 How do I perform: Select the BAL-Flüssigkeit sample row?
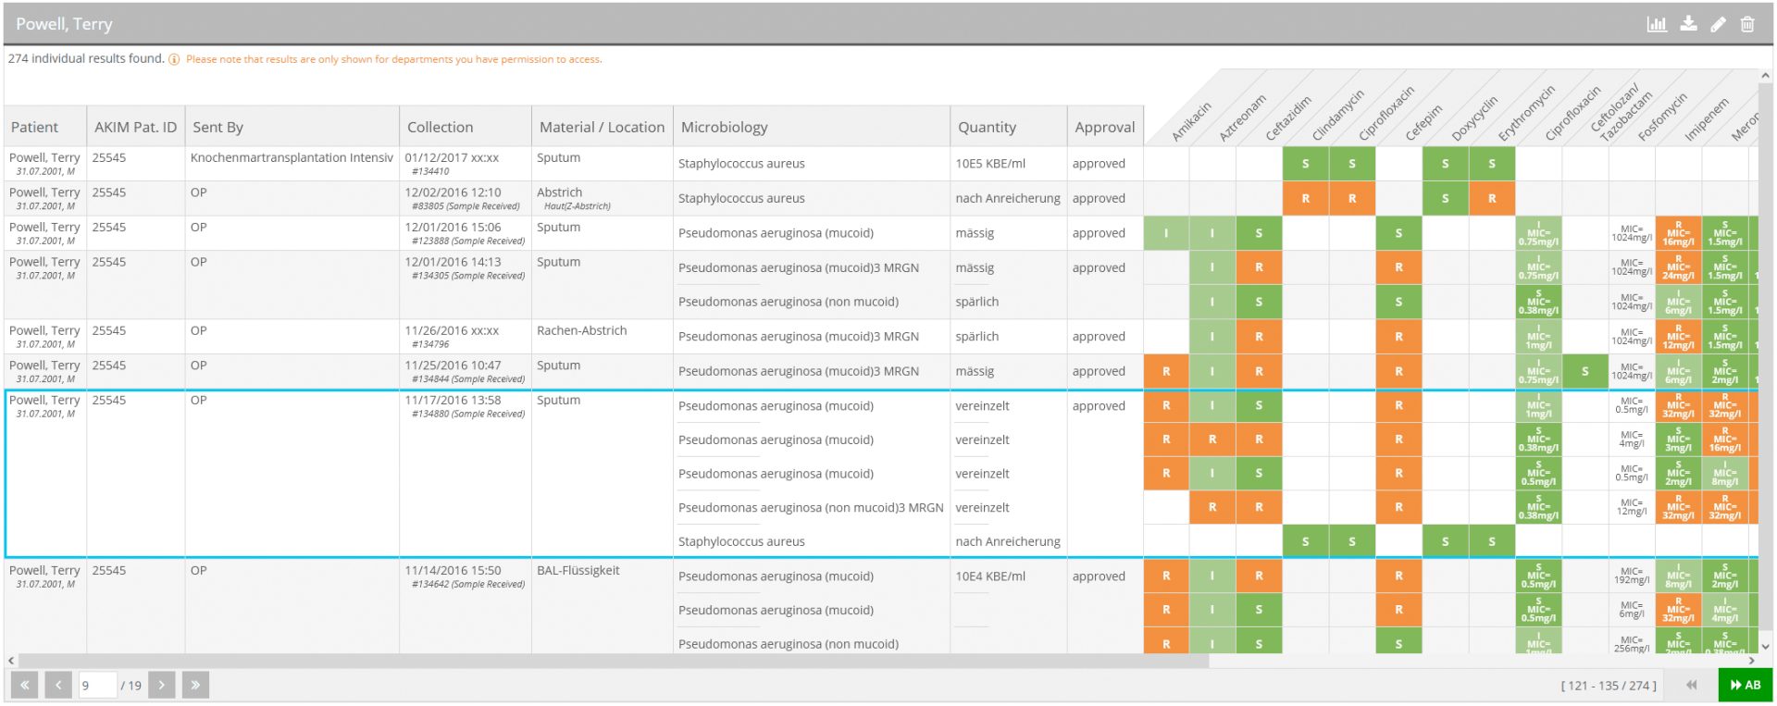point(578,571)
